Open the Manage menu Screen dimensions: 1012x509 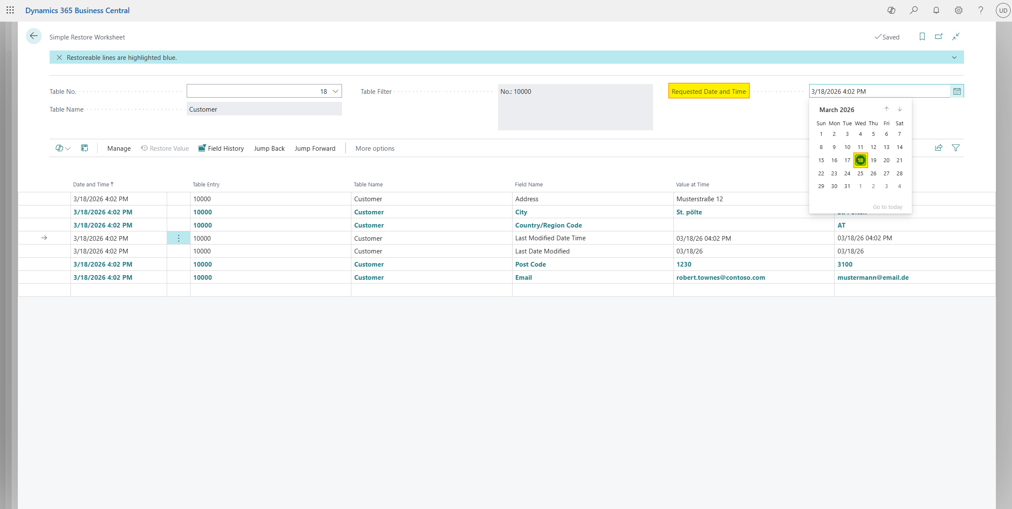pos(119,148)
